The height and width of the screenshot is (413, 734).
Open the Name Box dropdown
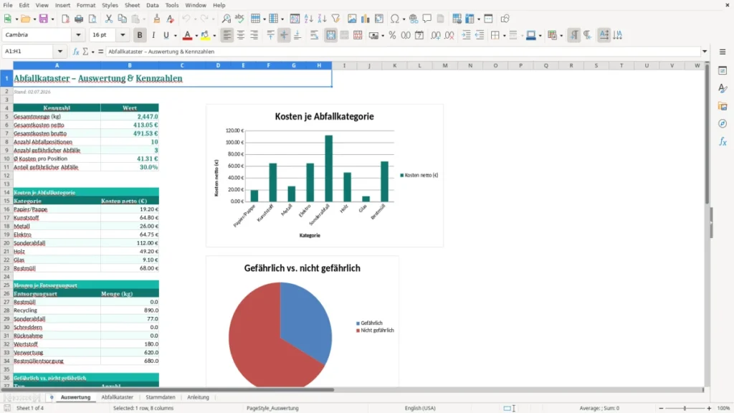[x=60, y=52]
